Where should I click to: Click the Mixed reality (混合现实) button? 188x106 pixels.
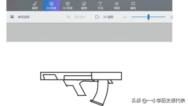click(76, 17)
